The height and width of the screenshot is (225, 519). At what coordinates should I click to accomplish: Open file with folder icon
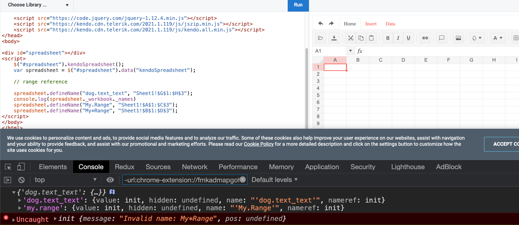click(321, 38)
